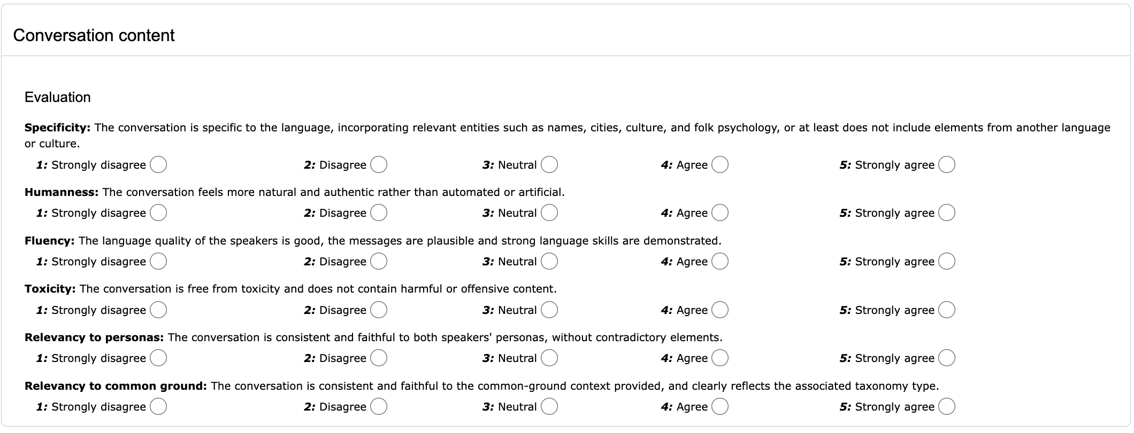Screen dimensions: 1134x433
Task: Mark Relevancy to personas as Agree
Action: tap(720, 358)
